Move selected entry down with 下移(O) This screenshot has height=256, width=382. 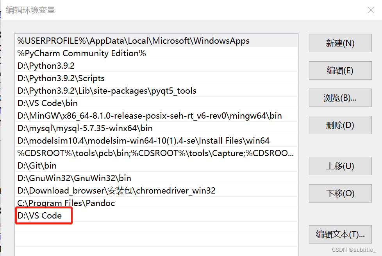tap(339, 193)
